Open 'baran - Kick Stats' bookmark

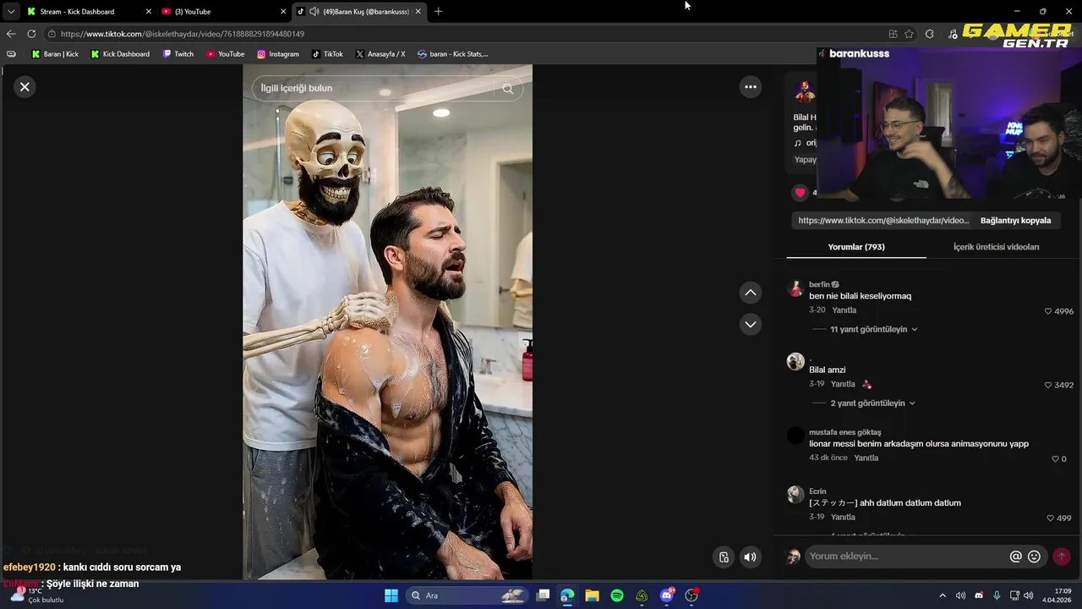point(453,54)
